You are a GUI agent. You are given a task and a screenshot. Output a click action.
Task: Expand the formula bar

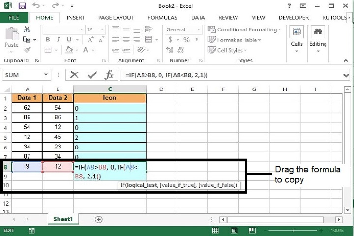[x=346, y=75]
